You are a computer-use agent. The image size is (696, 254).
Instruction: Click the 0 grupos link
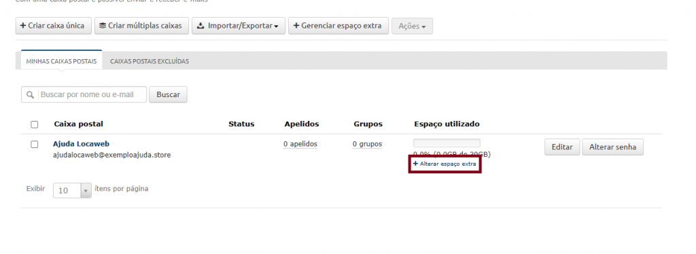(368, 144)
